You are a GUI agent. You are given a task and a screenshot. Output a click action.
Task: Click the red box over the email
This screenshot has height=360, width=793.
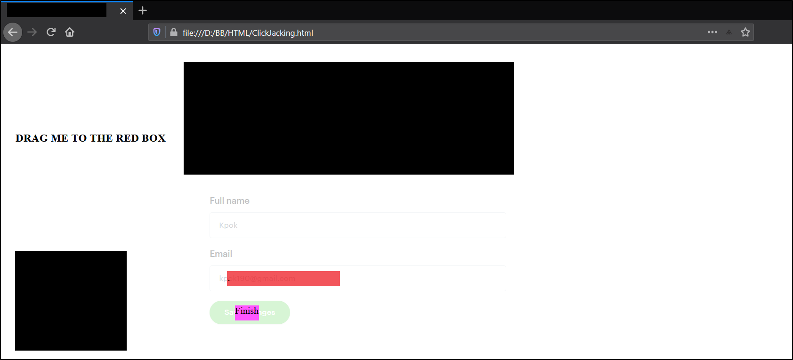tap(283, 279)
